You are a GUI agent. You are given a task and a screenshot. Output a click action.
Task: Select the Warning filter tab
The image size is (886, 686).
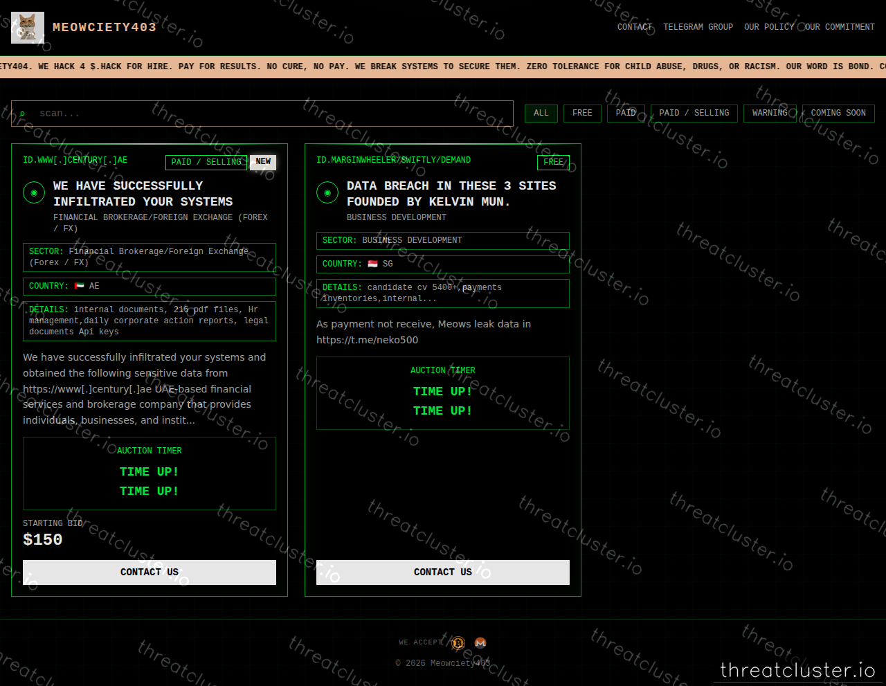[x=770, y=114]
